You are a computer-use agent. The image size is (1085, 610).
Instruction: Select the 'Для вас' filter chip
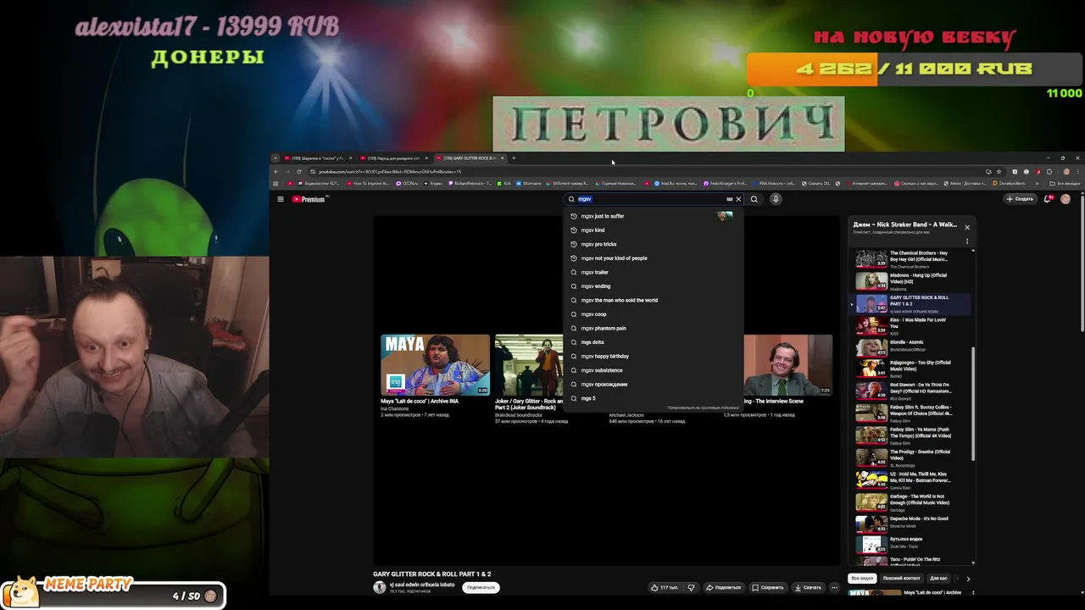938,579
